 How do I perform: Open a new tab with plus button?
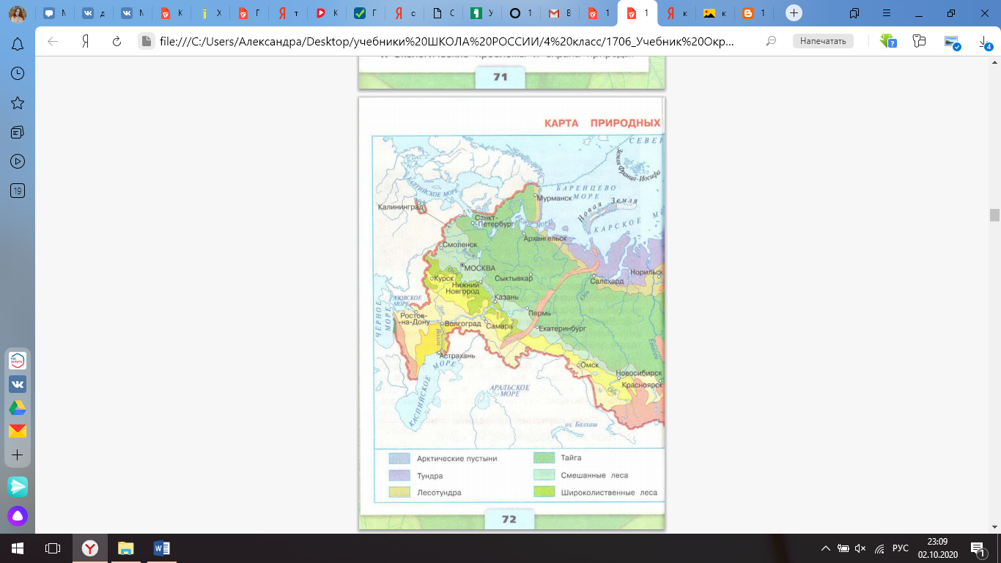[794, 13]
